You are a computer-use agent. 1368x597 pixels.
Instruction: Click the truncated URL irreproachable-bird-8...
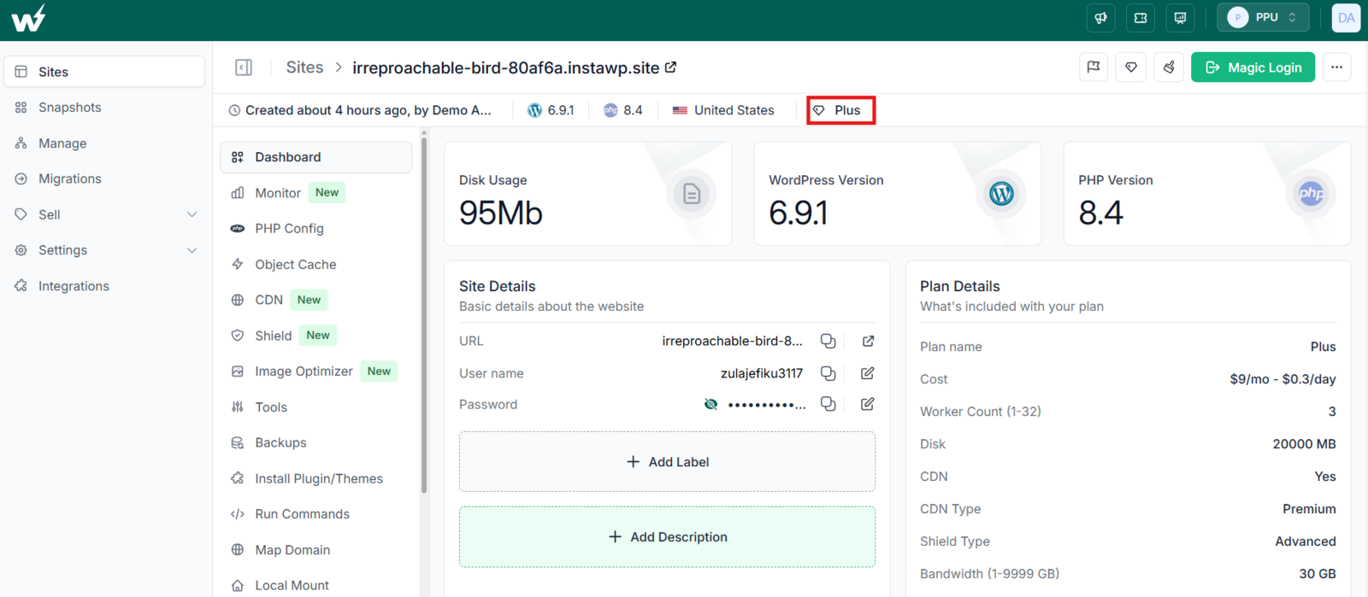732,341
